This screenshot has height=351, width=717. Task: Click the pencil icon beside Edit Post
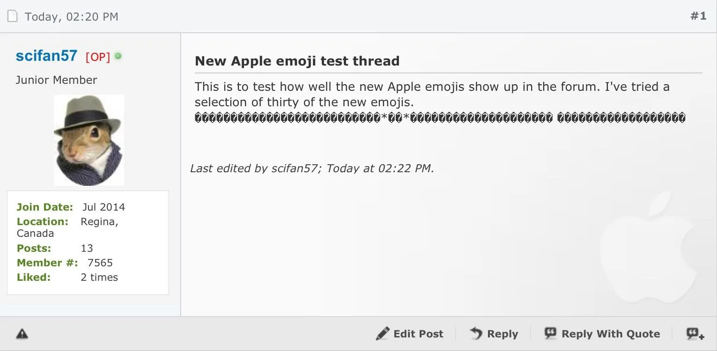pos(383,334)
